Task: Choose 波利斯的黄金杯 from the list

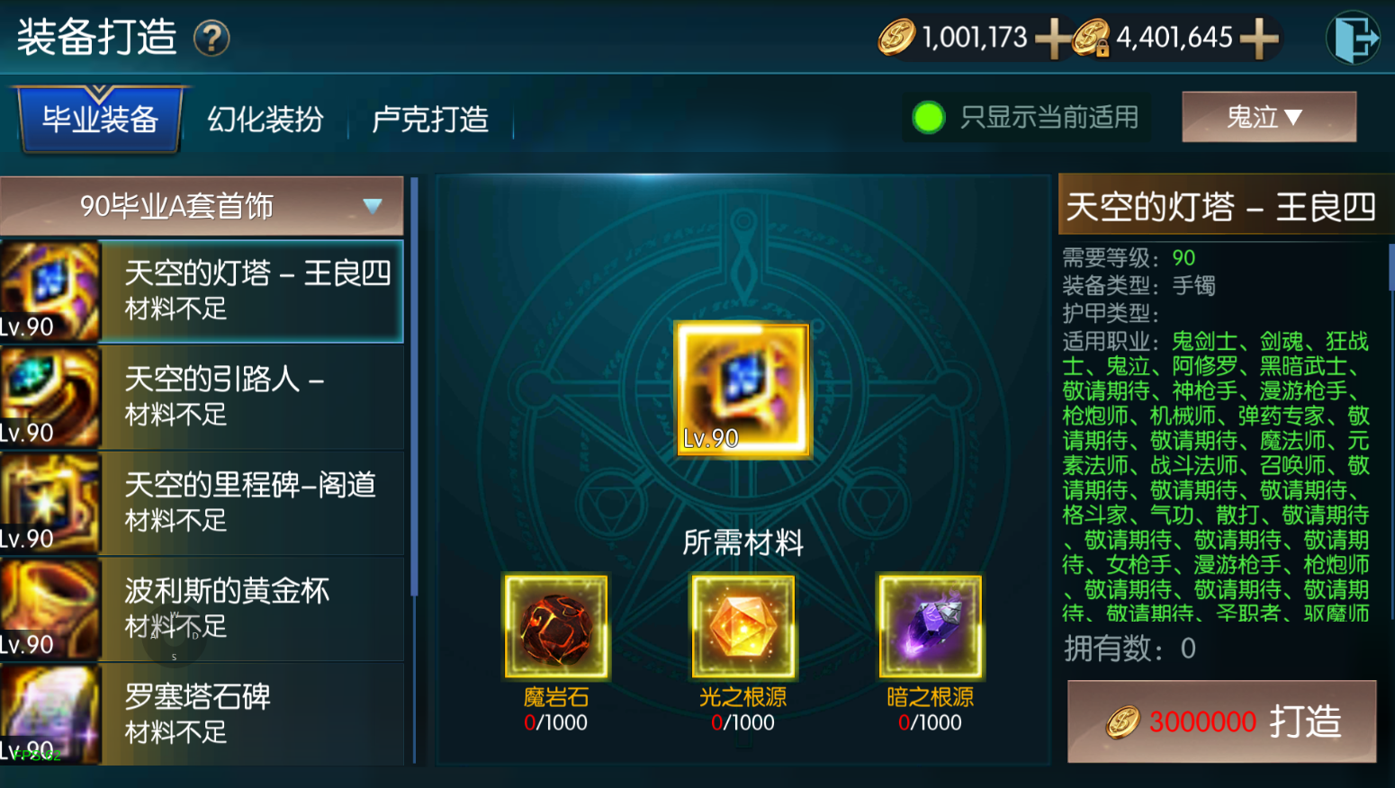Action: (202, 609)
